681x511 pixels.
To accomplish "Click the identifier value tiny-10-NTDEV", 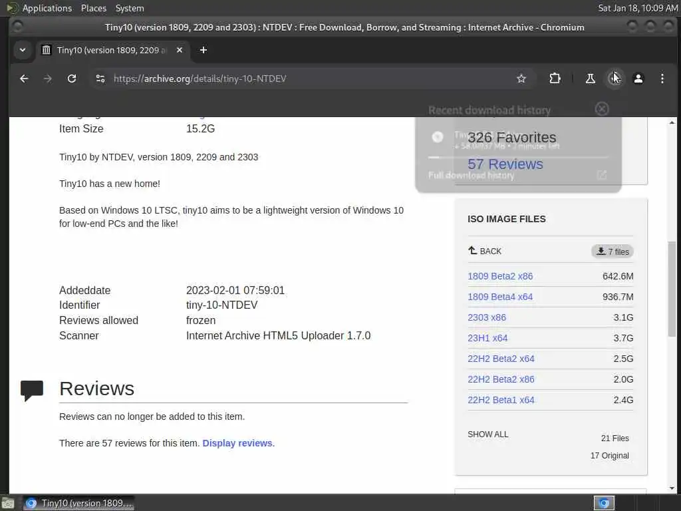I will [x=222, y=305].
